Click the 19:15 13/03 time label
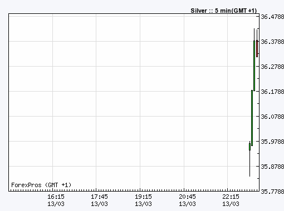284x211 pixels. [x=143, y=200]
